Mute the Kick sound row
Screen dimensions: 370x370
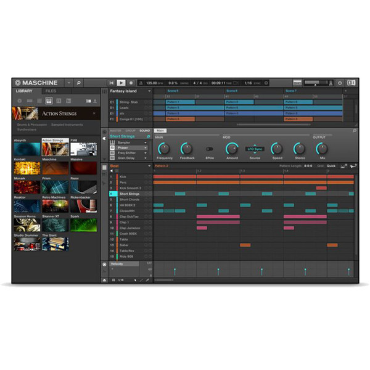pyautogui.click(x=146, y=177)
